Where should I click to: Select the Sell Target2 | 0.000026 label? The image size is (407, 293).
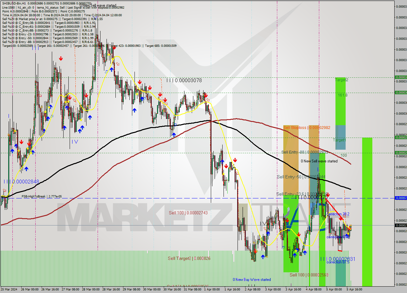[189, 258]
